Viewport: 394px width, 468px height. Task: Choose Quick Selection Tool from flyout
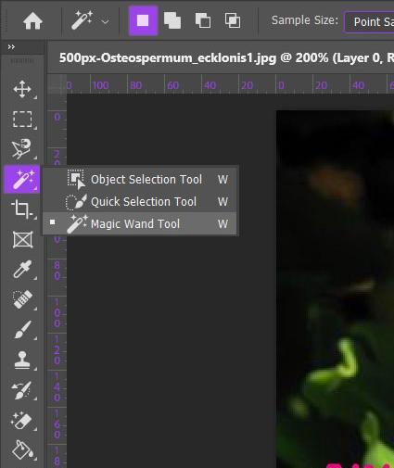[140, 202]
